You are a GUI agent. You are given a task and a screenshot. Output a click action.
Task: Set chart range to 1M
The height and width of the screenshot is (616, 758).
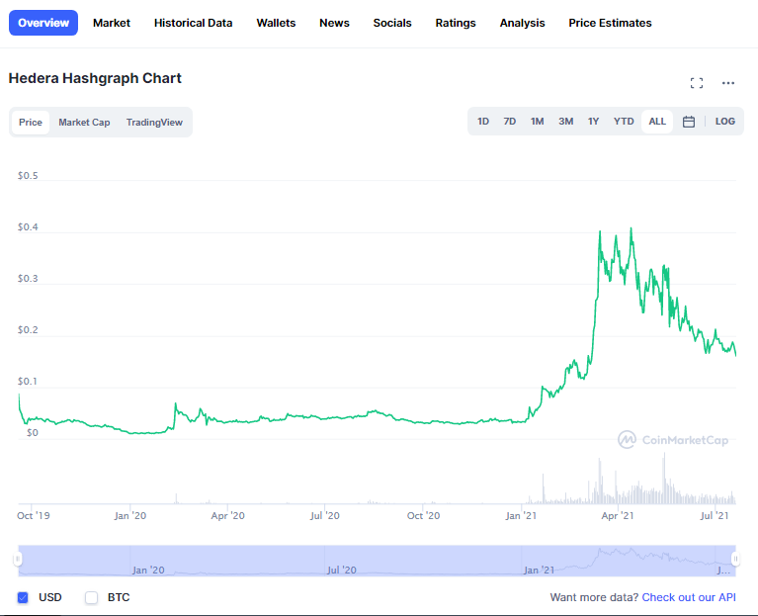click(537, 122)
